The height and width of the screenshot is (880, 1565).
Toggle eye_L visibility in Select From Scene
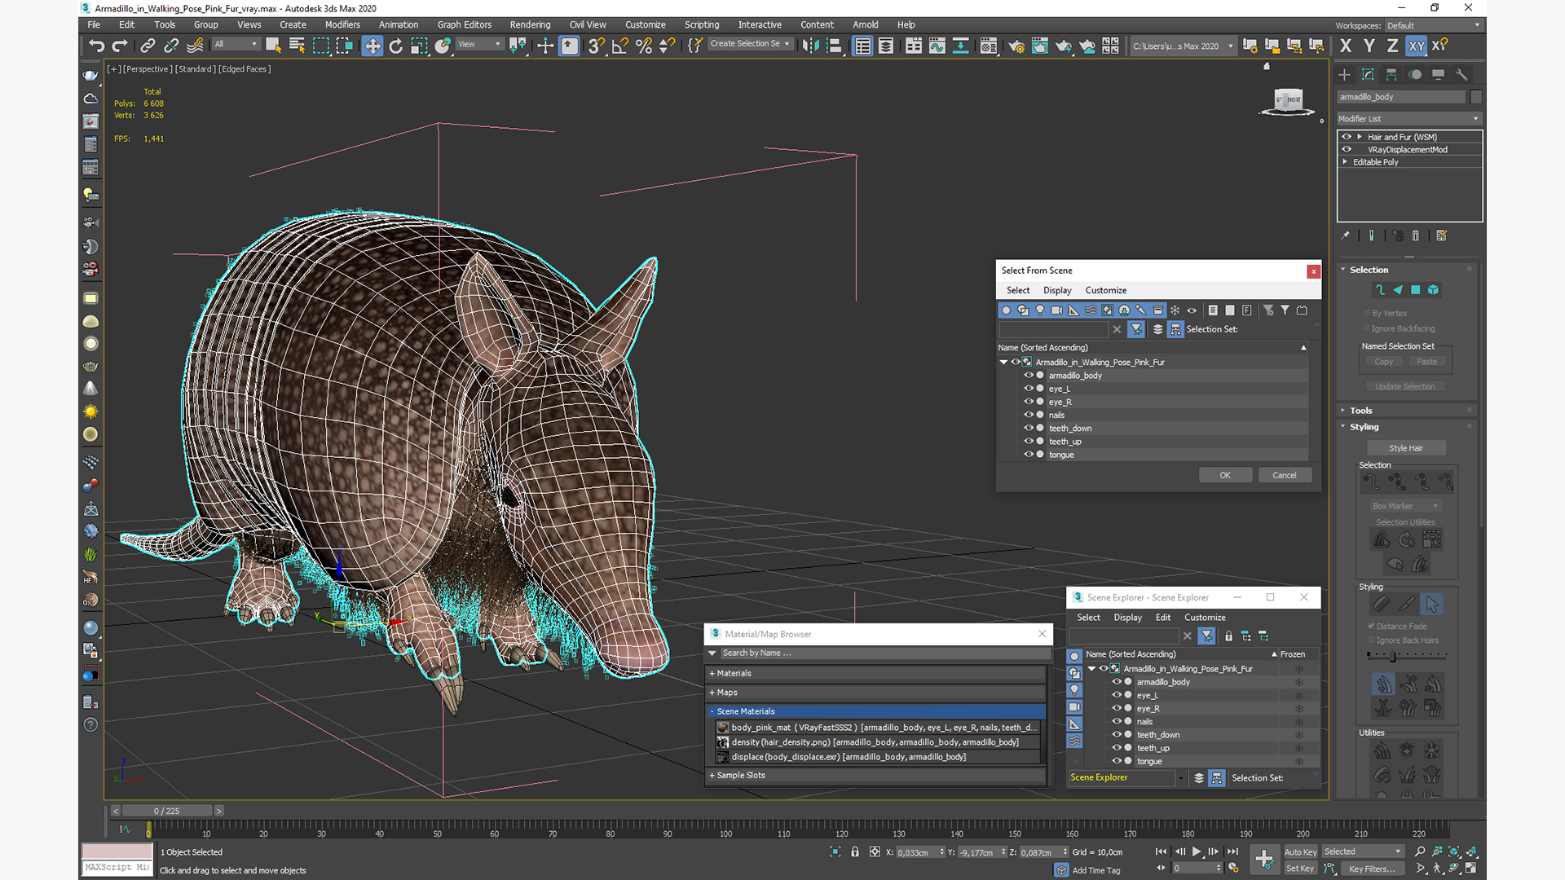point(1029,389)
